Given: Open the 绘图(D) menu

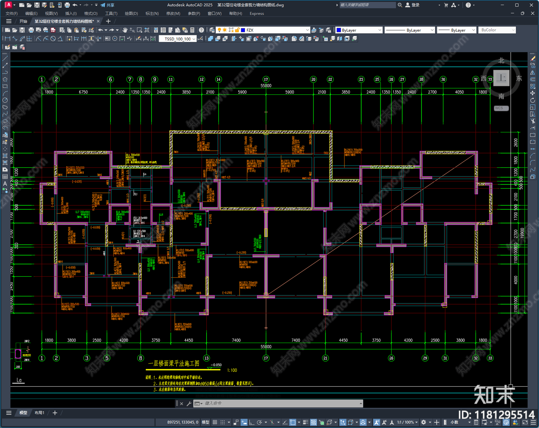Looking at the screenshot, I should [131, 13].
